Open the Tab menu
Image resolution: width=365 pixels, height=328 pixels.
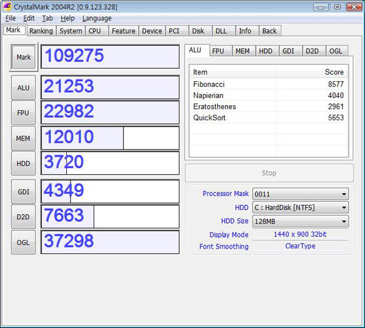tap(47, 18)
